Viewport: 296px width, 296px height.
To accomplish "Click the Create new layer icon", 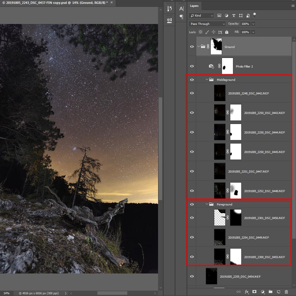I will 279,292.
